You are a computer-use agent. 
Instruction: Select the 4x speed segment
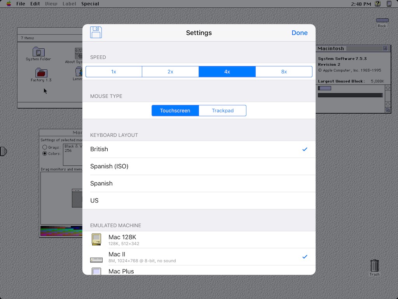pyautogui.click(x=227, y=72)
